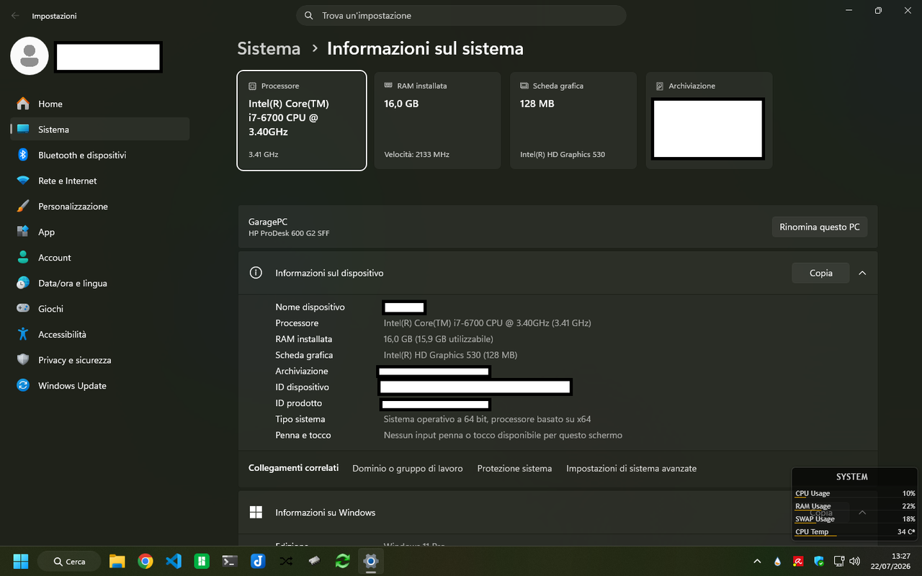Click the Rinomina questo PC button
Viewport: 922px width, 576px height.
pyautogui.click(x=820, y=227)
